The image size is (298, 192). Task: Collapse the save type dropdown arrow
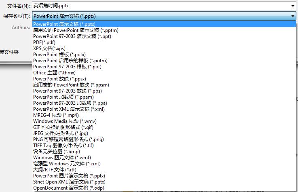(x=293, y=16)
